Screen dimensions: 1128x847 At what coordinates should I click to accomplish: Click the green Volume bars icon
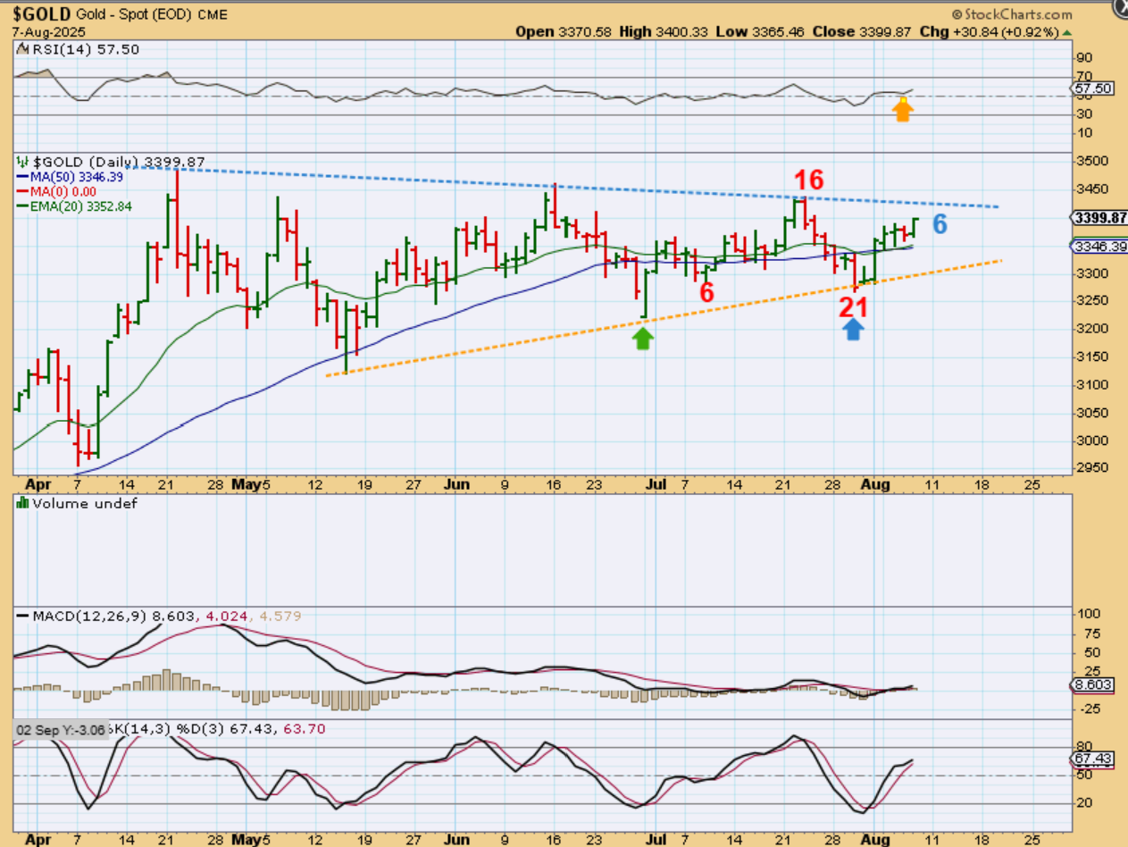tap(21, 503)
